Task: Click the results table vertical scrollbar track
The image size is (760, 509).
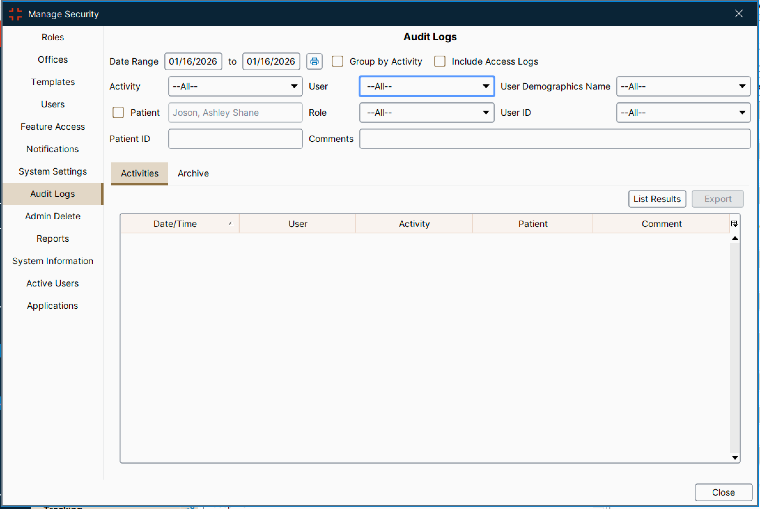Action: coord(735,347)
